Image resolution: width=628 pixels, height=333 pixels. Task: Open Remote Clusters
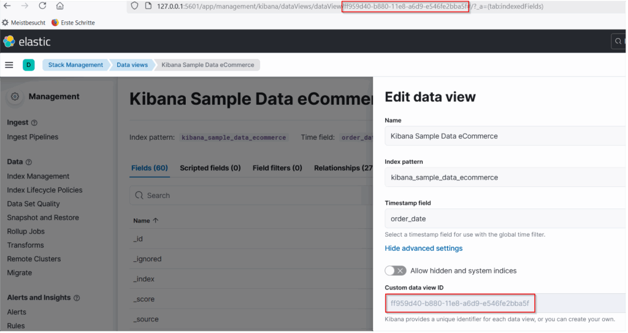click(x=34, y=259)
